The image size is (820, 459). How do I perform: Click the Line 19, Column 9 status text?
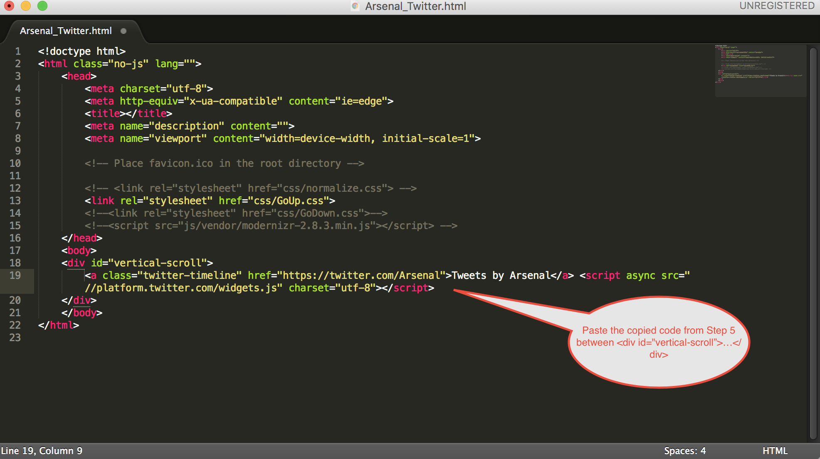pos(42,451)
